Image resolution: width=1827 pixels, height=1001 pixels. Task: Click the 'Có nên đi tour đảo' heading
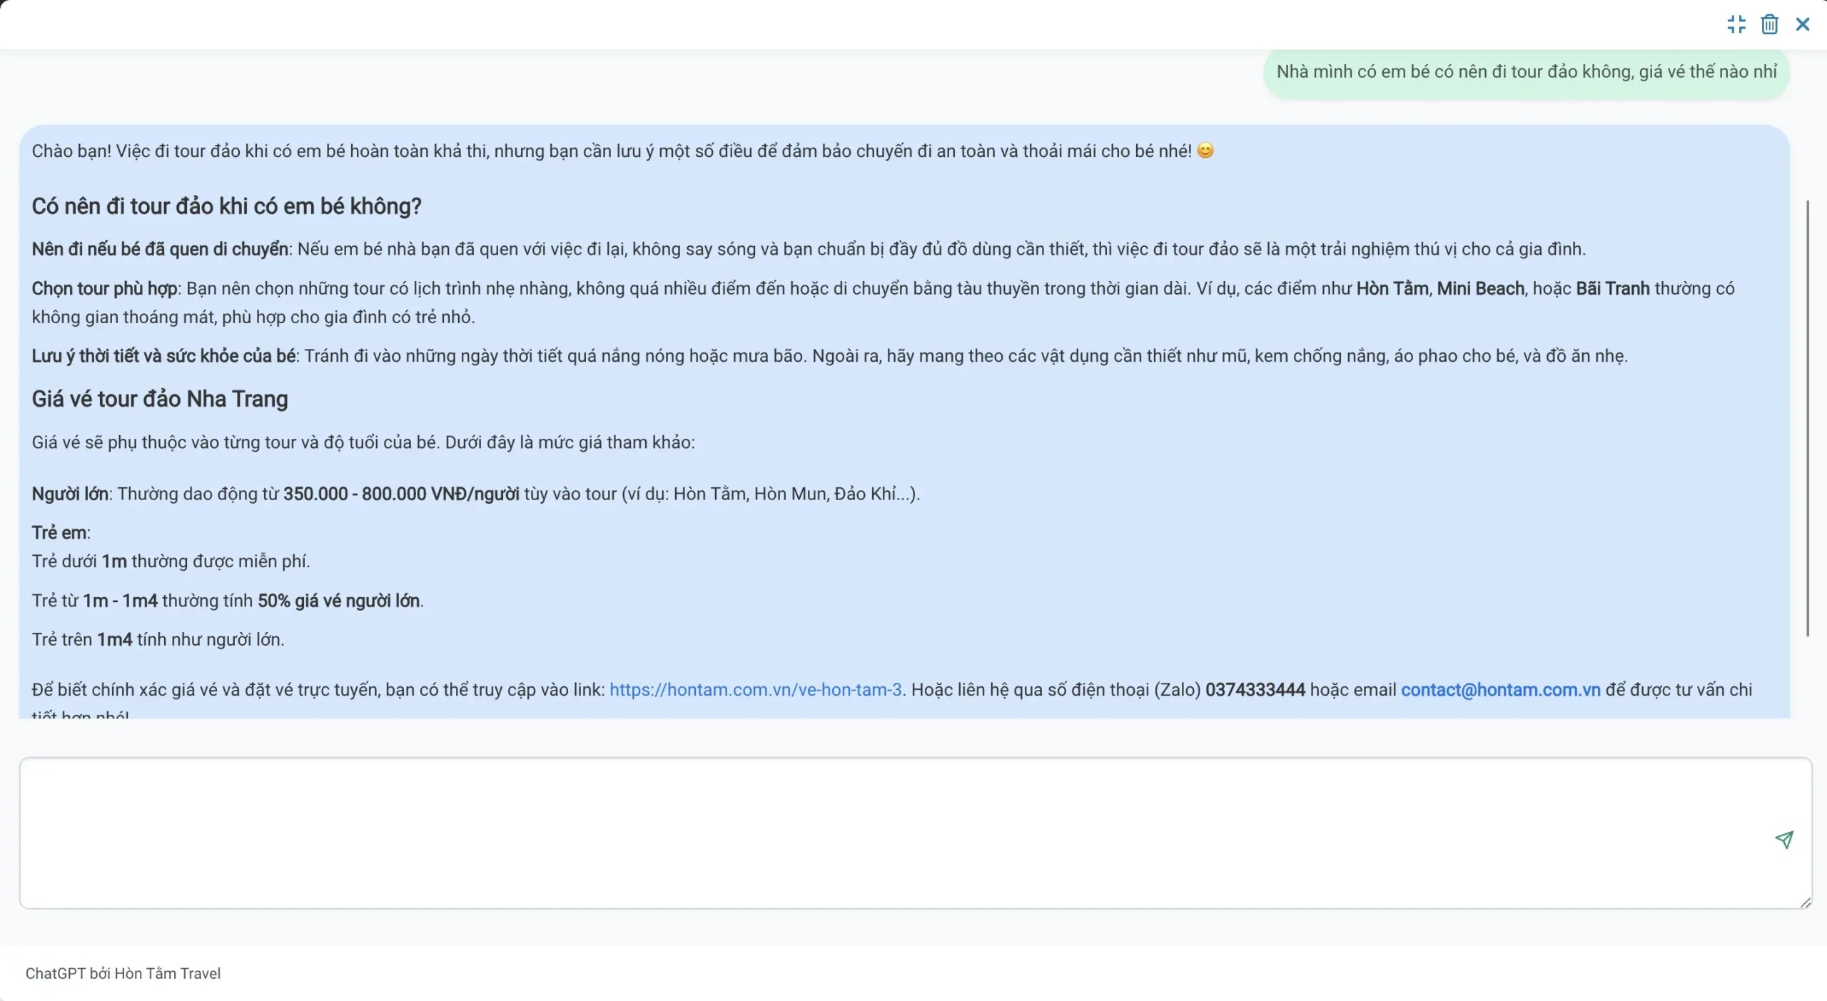tap(226, 206)
